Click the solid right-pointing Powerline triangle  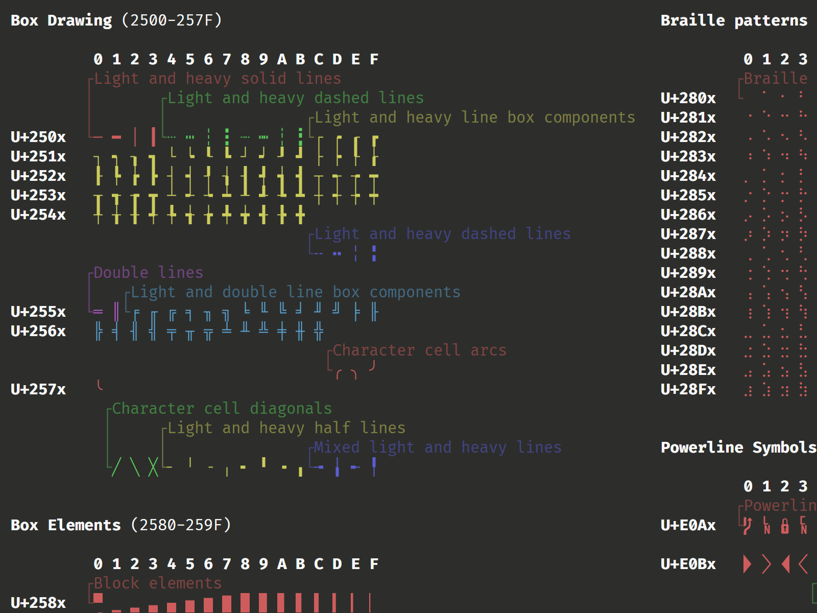[748, 564]
